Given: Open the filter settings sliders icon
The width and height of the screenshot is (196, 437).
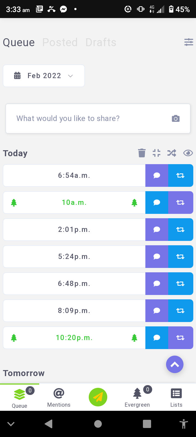Looking at the screenshot, I should [189, 42].
